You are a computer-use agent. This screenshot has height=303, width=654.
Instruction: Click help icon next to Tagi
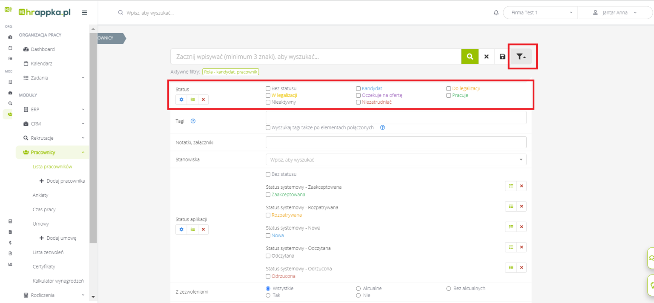[193, 121]
